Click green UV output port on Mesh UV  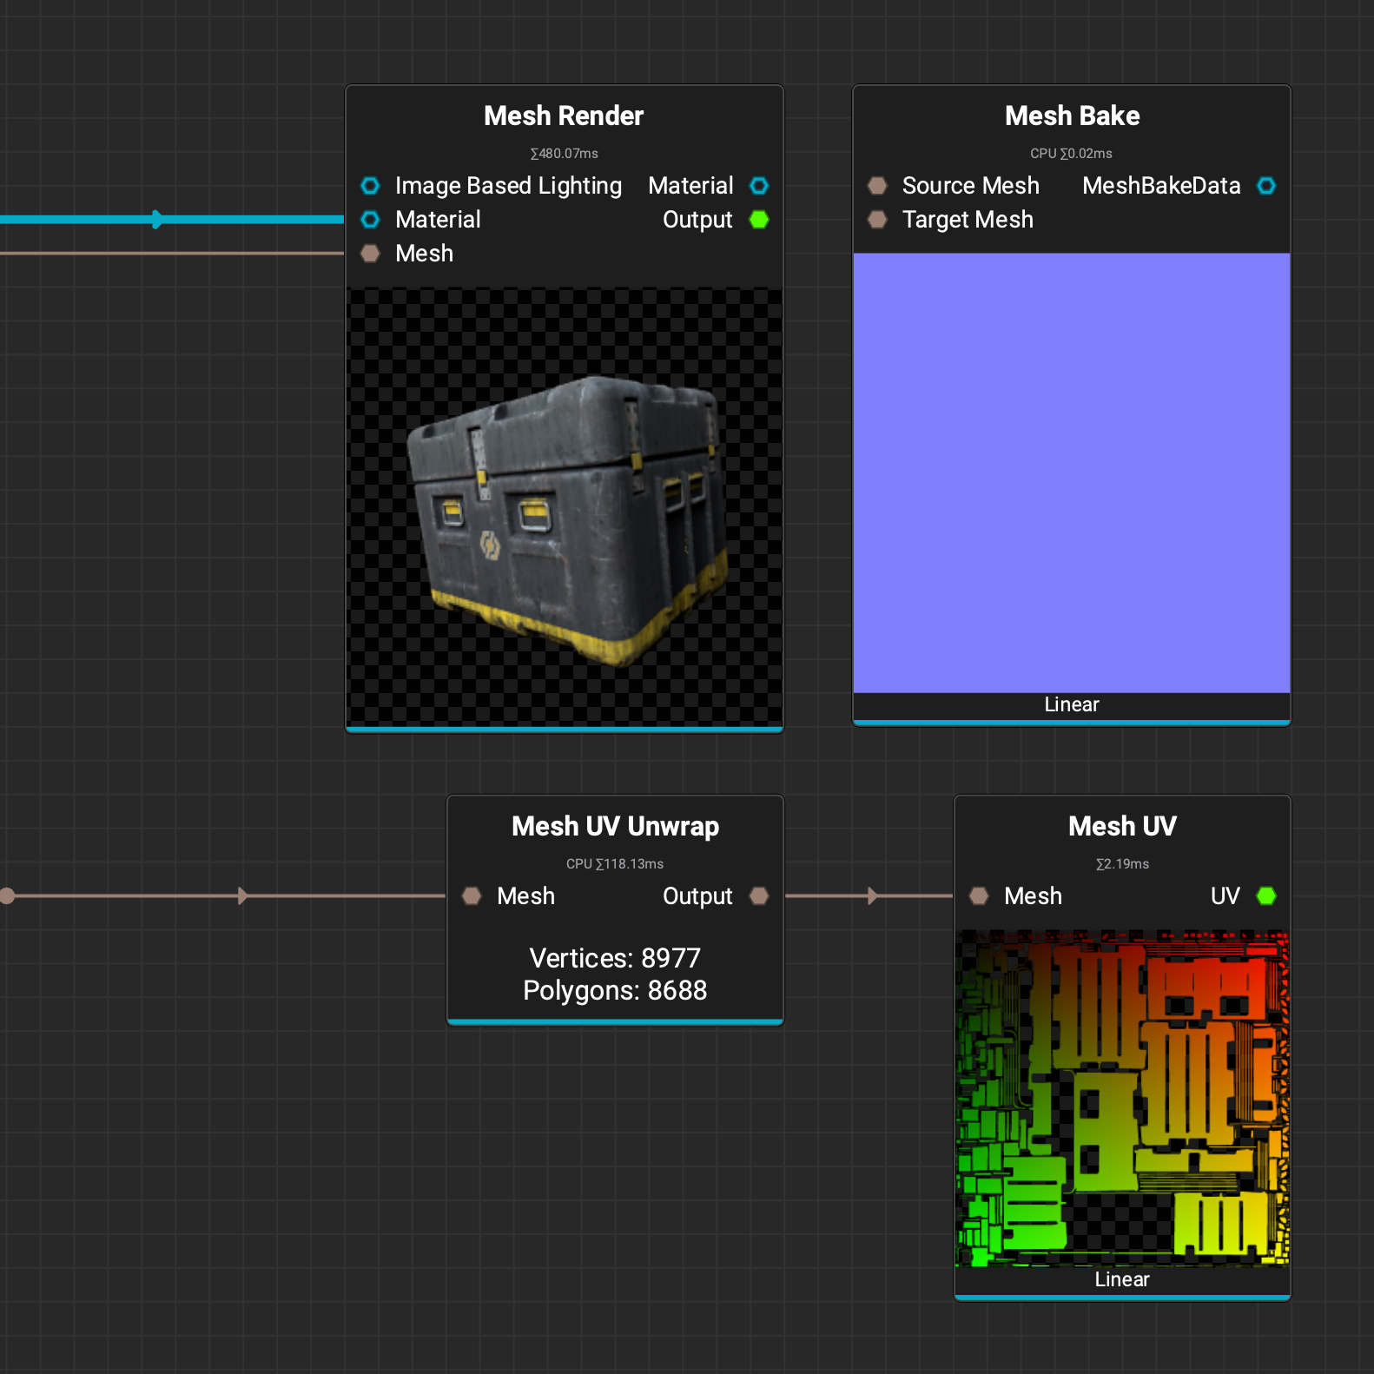point(1266,896)
